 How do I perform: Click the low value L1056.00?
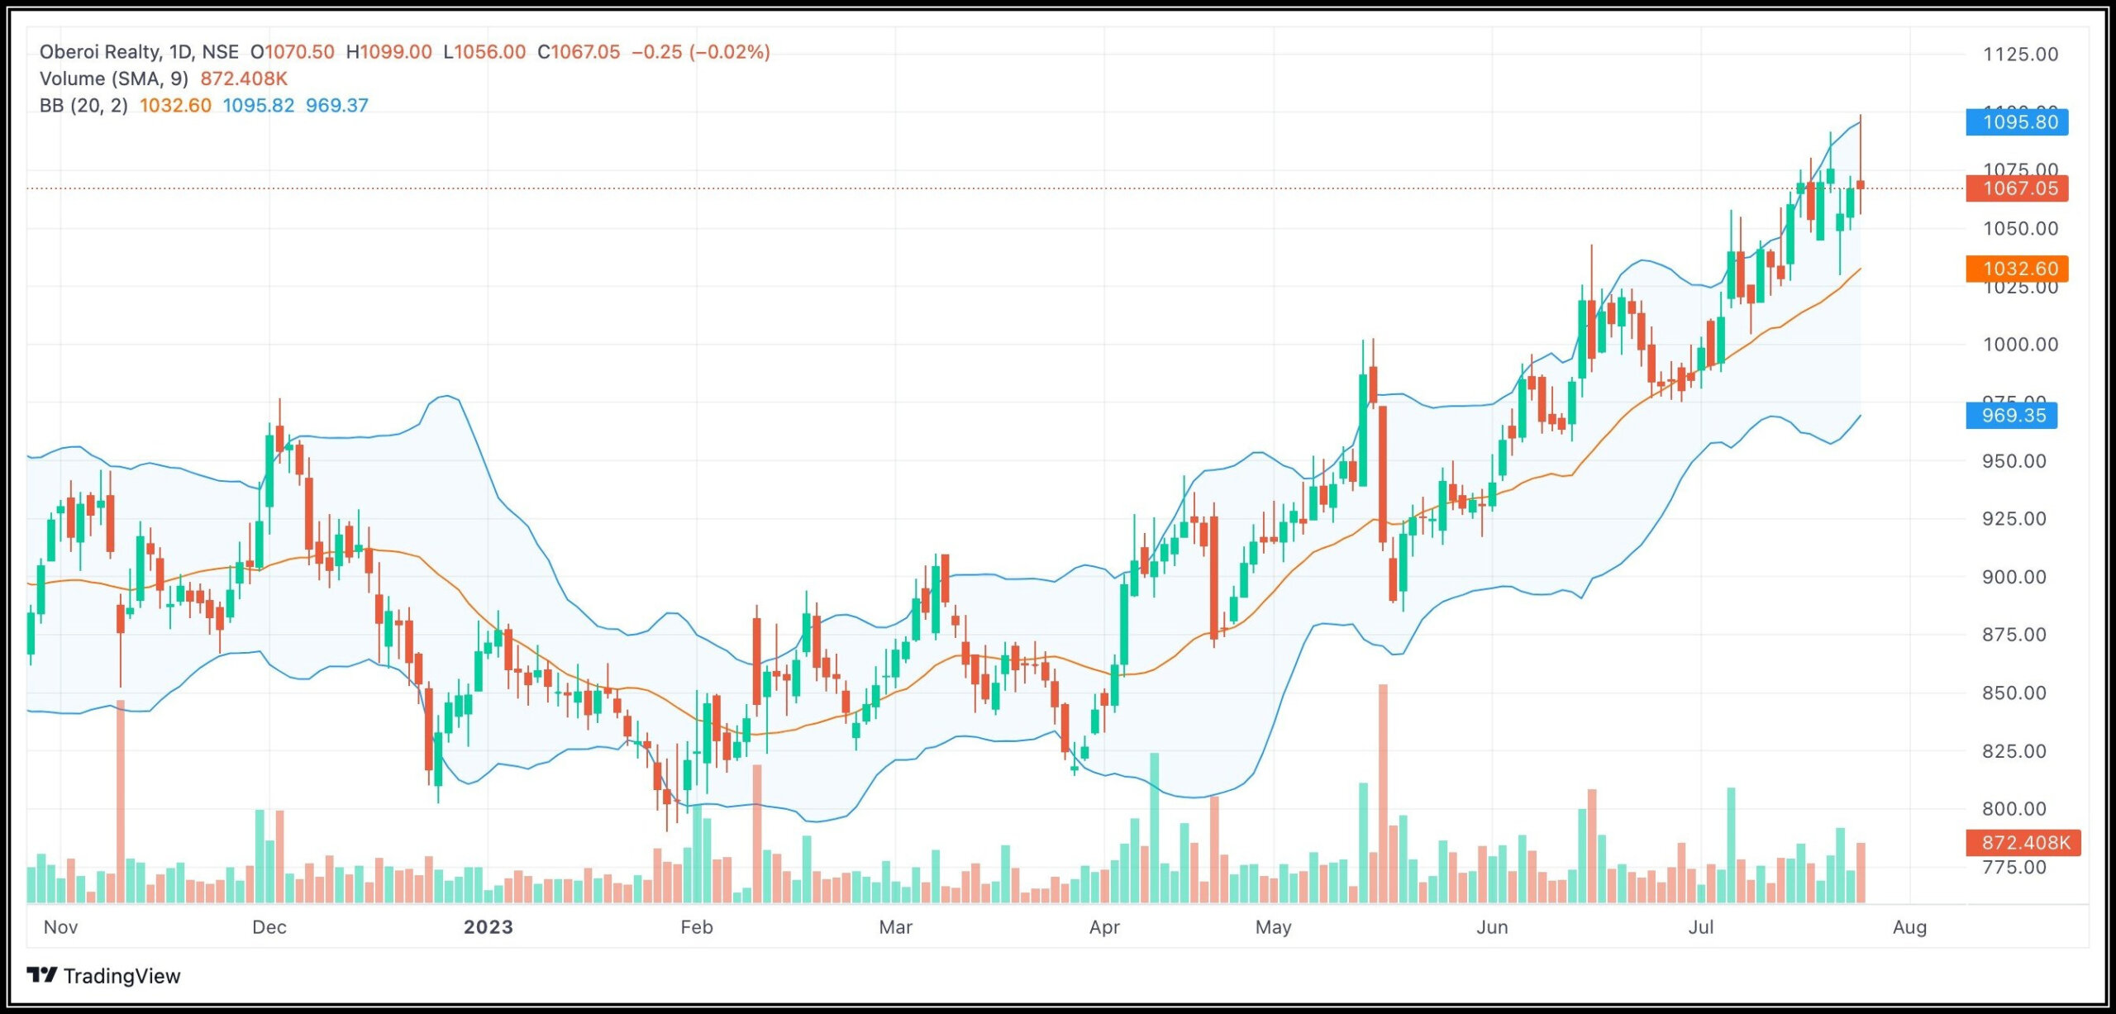coord(484,52)
